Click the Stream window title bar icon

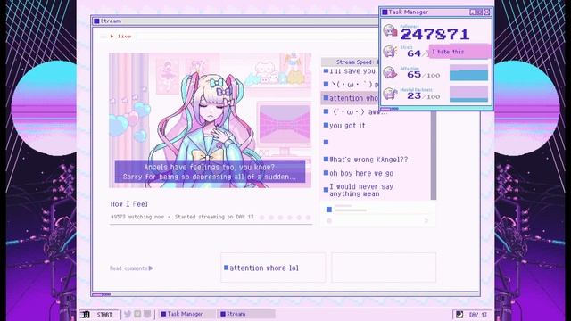pos(96,21)
